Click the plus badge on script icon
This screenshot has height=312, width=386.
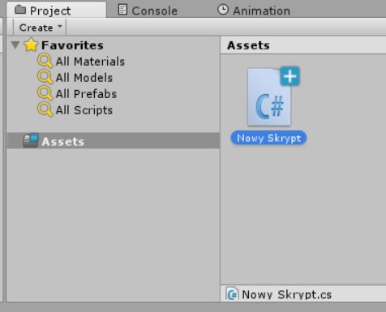point(289,76)
